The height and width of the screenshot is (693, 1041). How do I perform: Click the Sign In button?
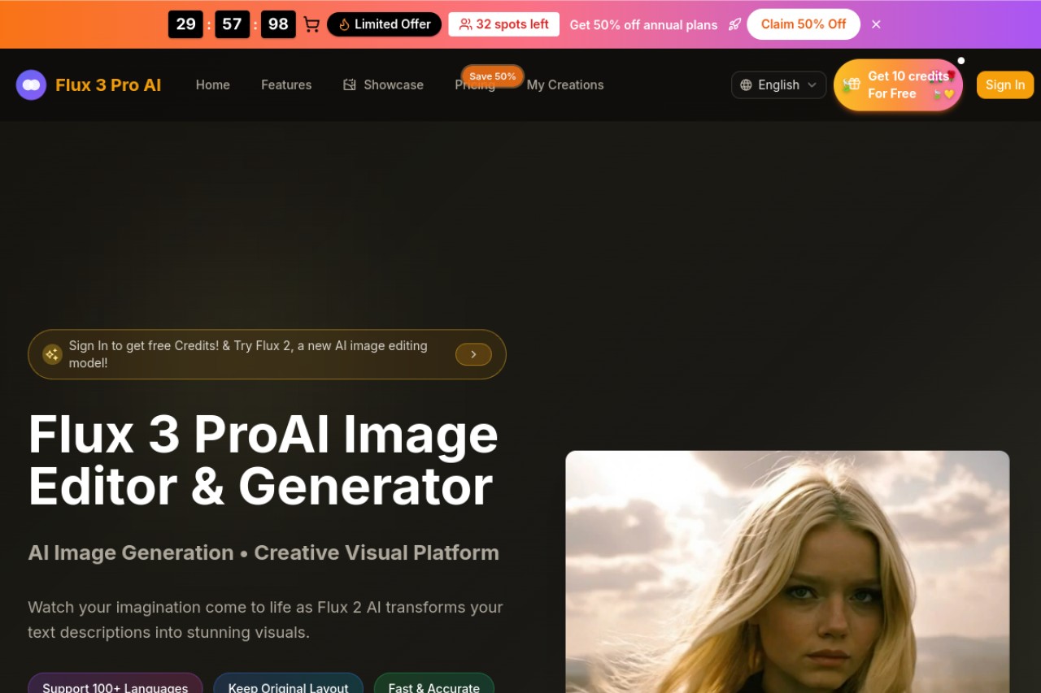(1005, 84)
